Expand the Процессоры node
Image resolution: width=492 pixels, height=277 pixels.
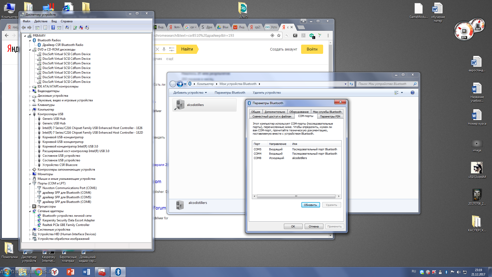30,206
